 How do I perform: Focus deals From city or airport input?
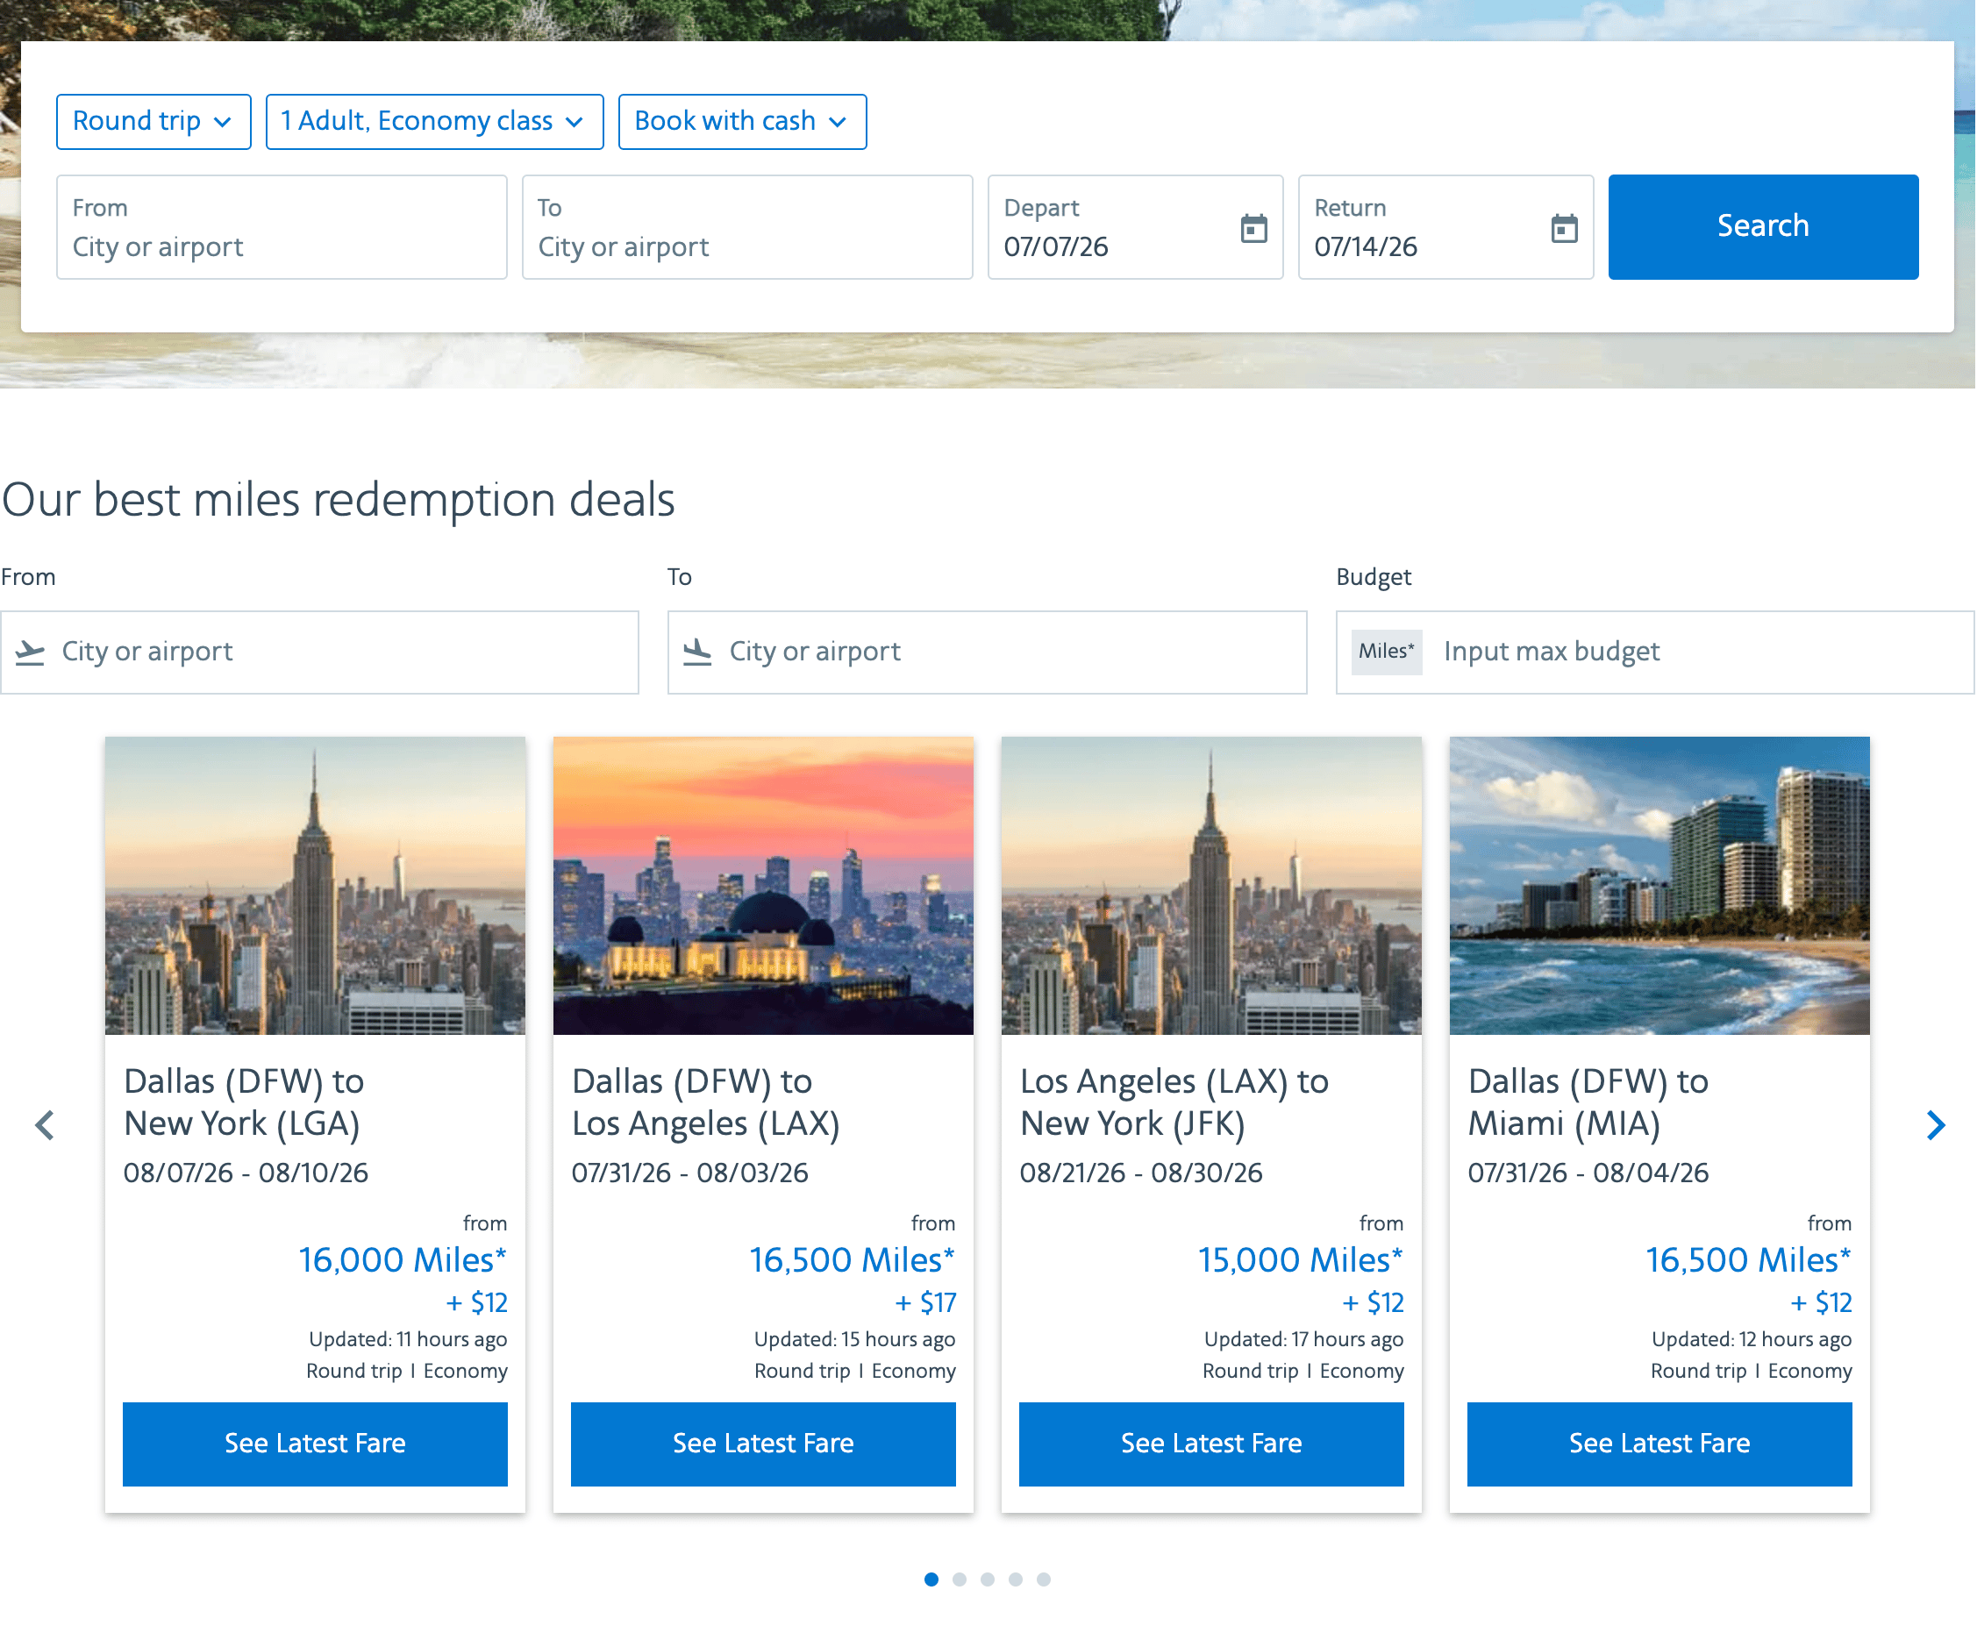[319, 652]
